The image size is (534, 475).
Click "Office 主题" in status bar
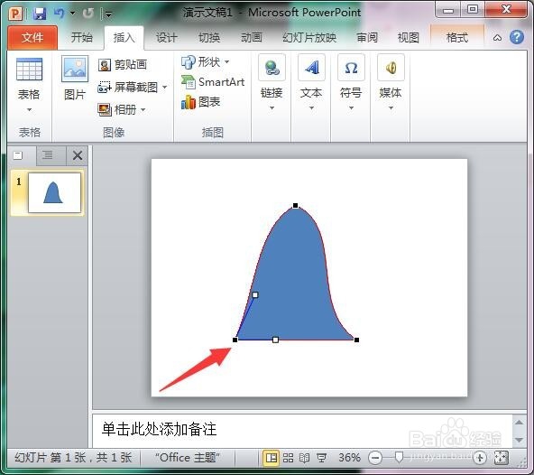[x=188, y=458]
